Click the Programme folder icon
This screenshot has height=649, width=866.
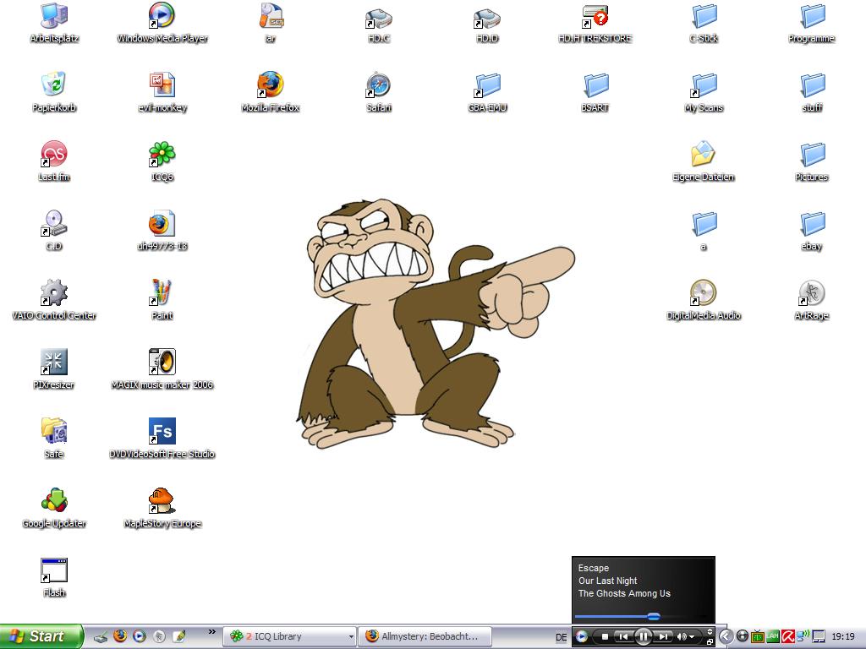(x=811, y=25)
